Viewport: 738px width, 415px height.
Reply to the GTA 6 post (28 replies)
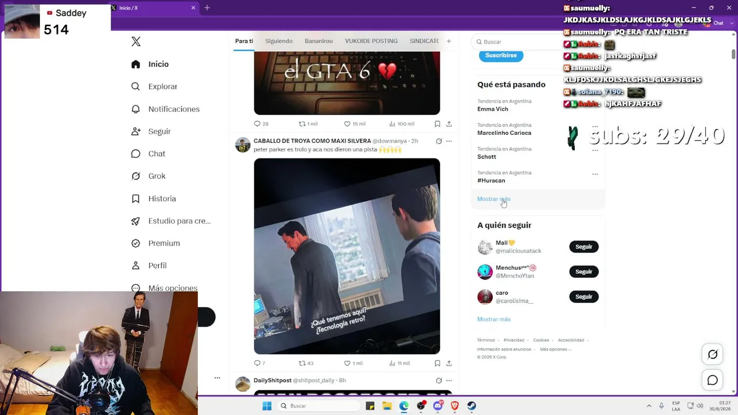pos(261,124)
